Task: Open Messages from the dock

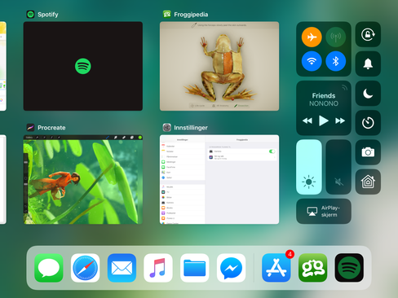Action: 49,268
